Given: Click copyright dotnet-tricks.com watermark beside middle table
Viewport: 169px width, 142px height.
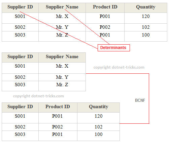Looking at the screenshot, I should [119, 67].
